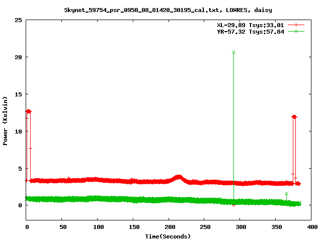
Task: Click x-axis tick label 50
Action: [63, 227]
